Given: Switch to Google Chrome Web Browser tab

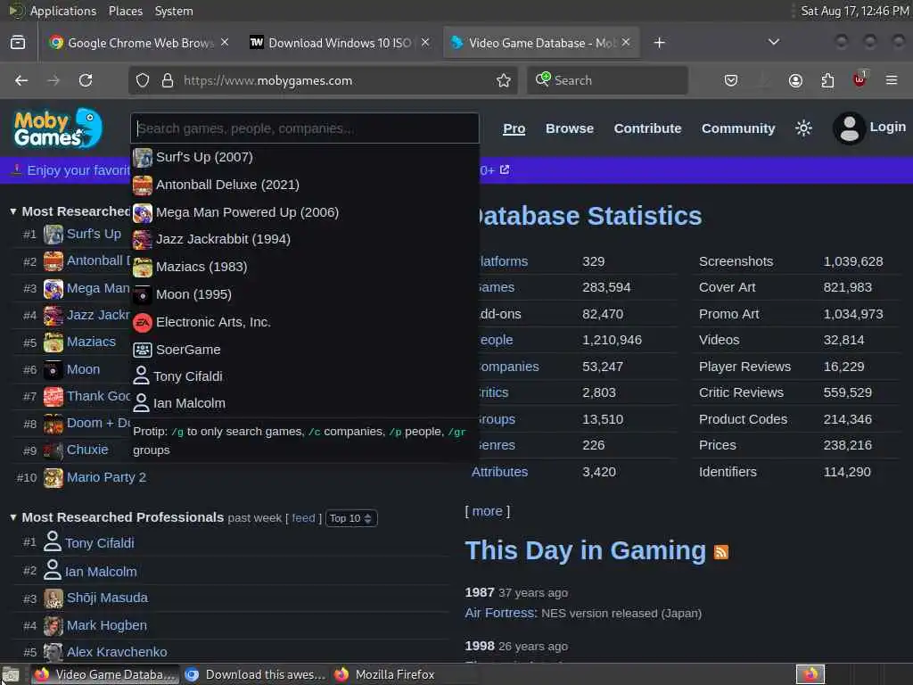Looking at the screenshot, I should coord(140,43).
